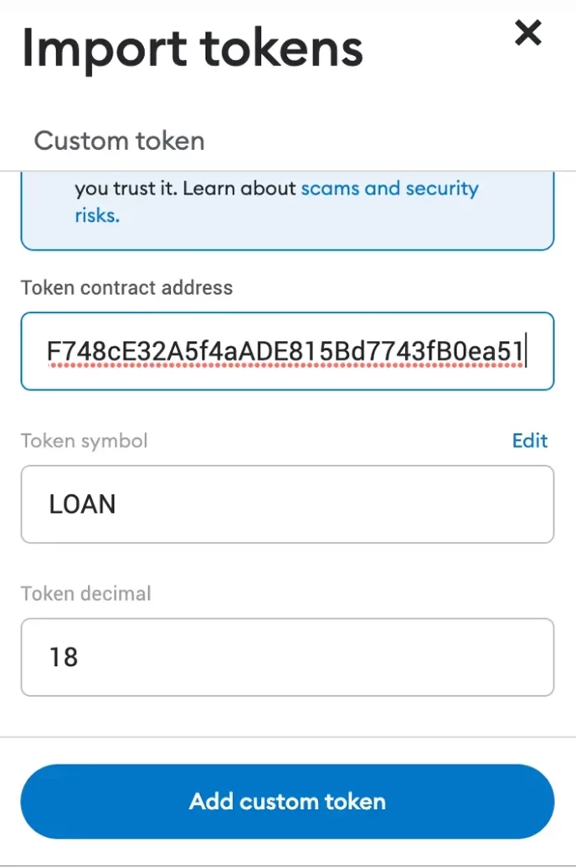Image resolution: width=576 pixels, height=867 pixels.
Task: Click the LOAN symbol text
Action: 82,504
